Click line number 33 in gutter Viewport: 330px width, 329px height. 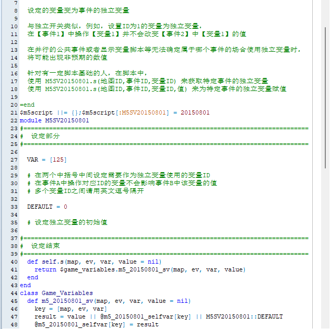[14, 207]
